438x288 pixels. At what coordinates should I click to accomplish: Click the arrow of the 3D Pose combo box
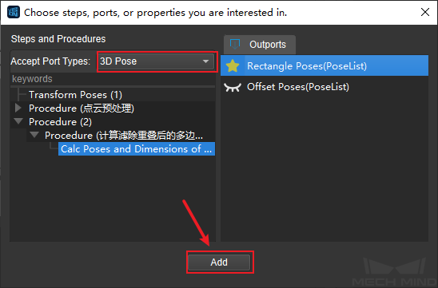(x=206, y=61)
